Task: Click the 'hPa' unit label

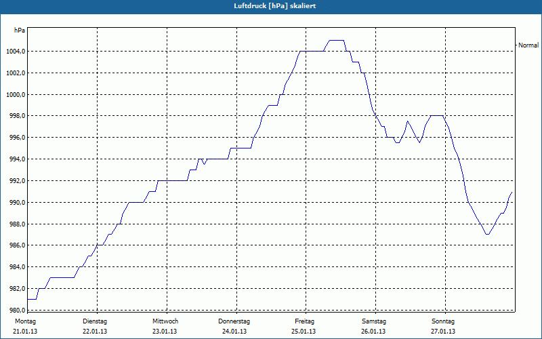Action: click(x=20, y=31)
